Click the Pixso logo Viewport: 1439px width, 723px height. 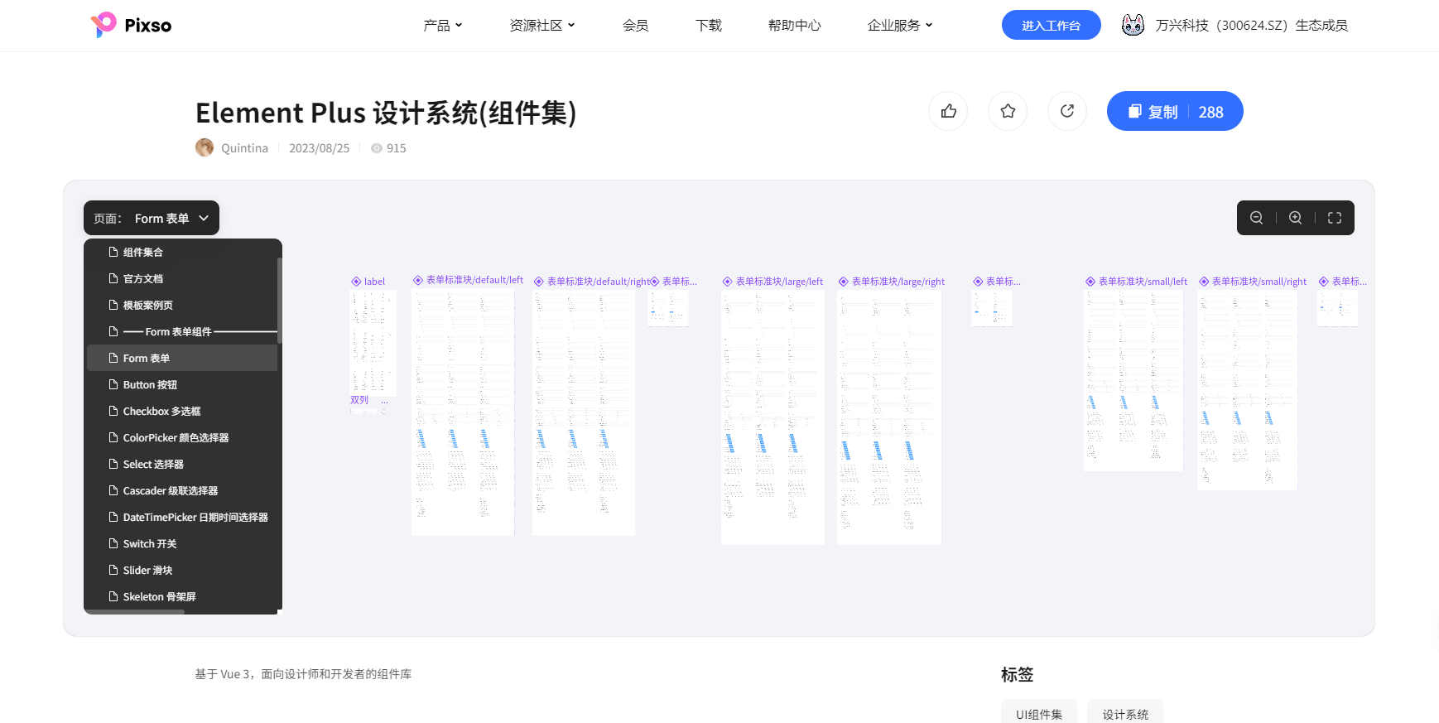coord(131,25)
